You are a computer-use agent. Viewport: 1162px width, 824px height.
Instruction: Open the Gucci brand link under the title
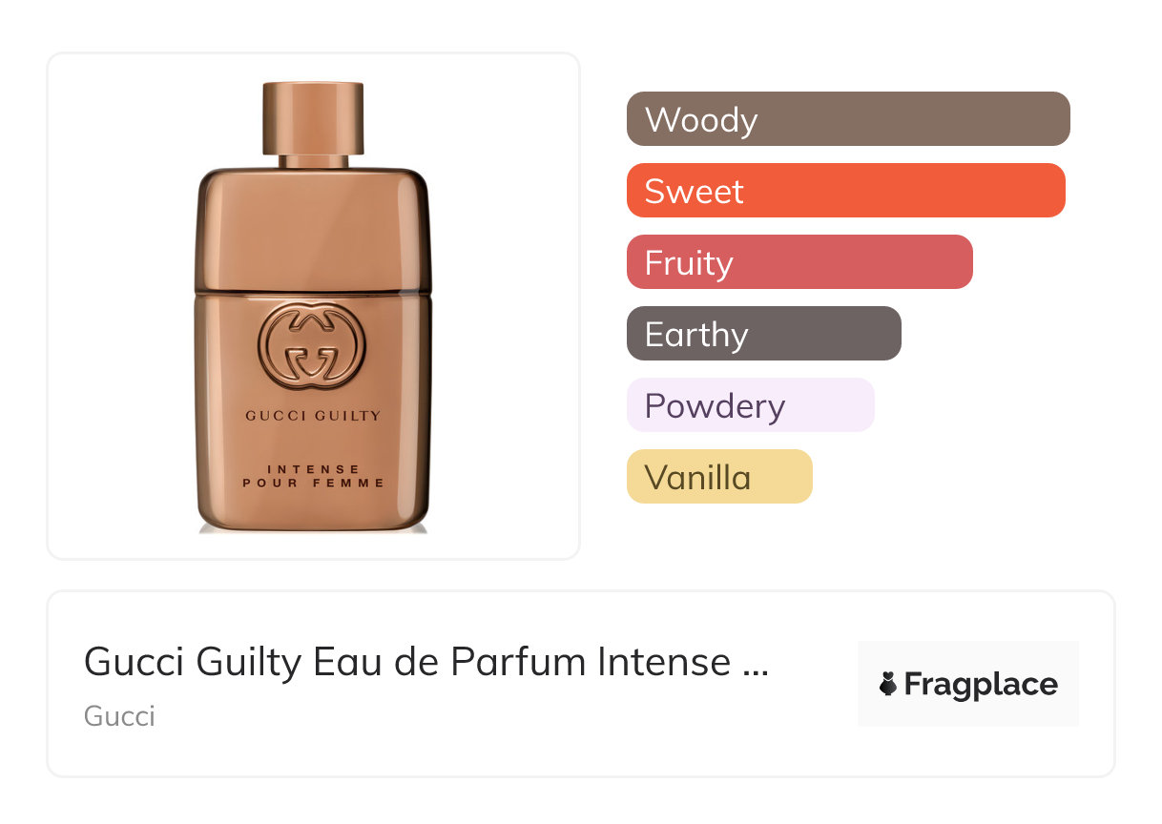(119, 716)
